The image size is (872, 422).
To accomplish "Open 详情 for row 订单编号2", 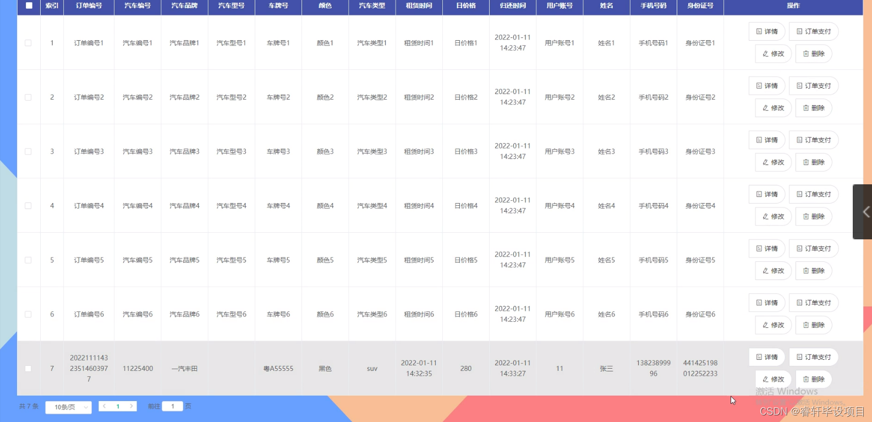I will (767, 86).
